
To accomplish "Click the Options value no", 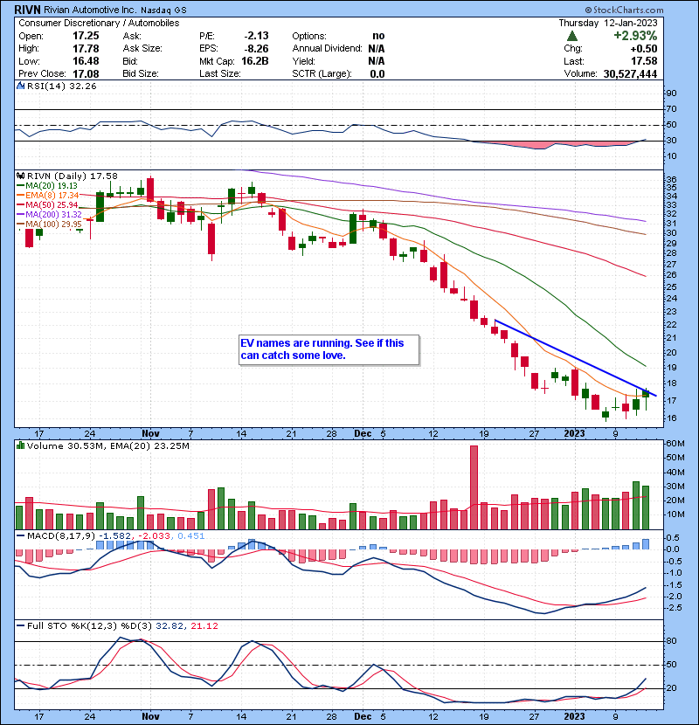I will [378, 36].
